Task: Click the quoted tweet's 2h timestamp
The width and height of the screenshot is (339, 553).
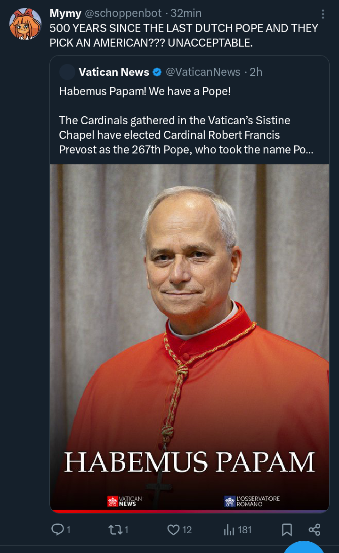Action: click(256, 72)
